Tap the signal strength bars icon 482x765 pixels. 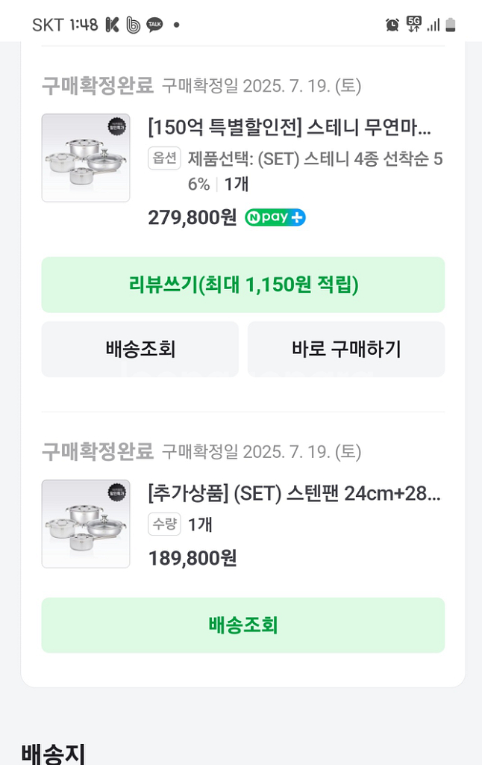433,25
